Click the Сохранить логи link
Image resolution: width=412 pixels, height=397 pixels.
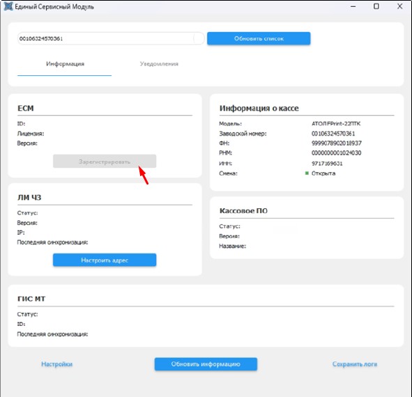355,364
